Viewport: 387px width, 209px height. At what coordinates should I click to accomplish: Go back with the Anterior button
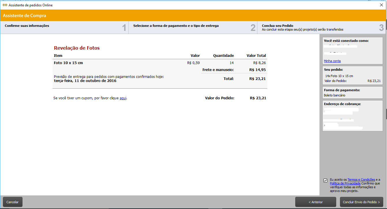point(315,202)
